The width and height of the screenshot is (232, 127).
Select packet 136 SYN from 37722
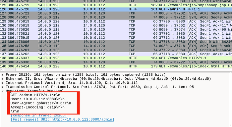[116, 50]
